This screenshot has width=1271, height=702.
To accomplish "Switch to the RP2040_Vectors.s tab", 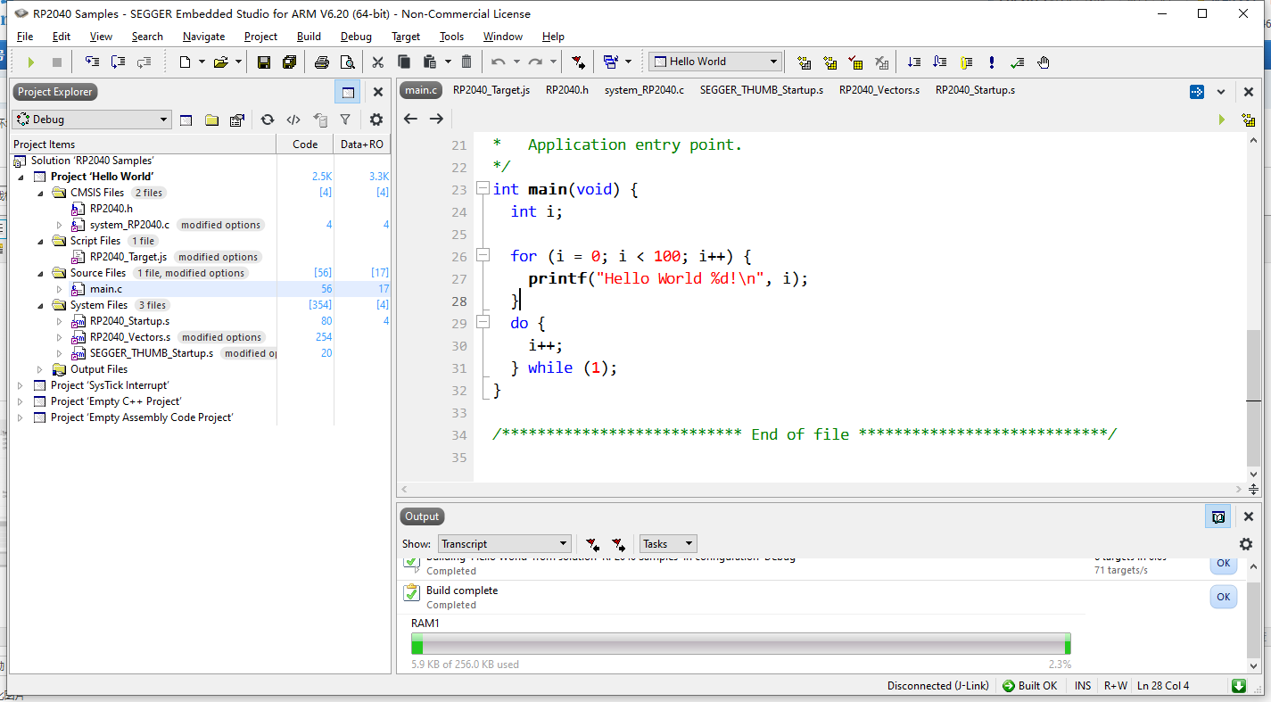I will (x=879, y=90).
